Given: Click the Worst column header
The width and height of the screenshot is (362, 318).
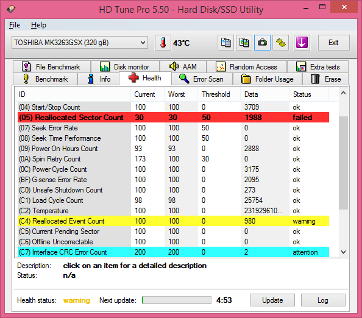Looking at the screenshot, I should tap(181, 94).
